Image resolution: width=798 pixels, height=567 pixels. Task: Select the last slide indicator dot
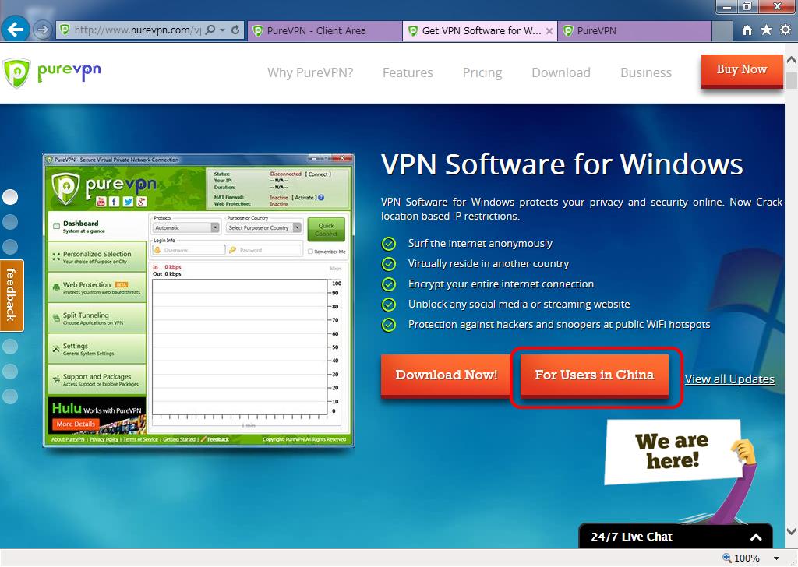point(10,396)
